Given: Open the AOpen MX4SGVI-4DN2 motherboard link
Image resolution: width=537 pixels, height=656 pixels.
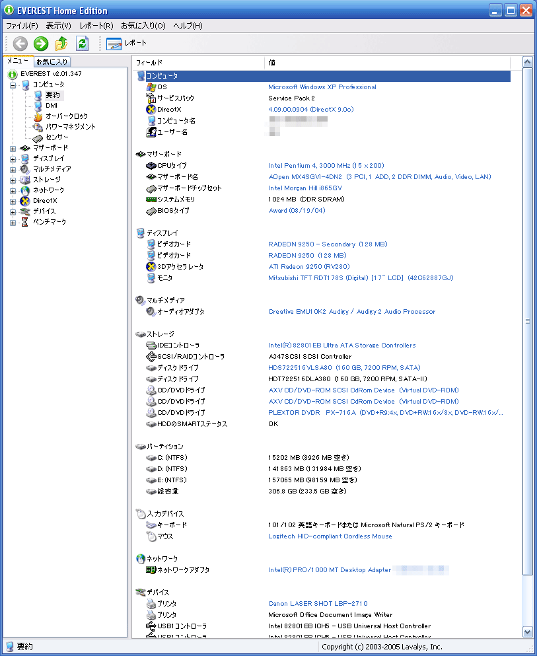Looking at the screenshot, I should (379, 177).
